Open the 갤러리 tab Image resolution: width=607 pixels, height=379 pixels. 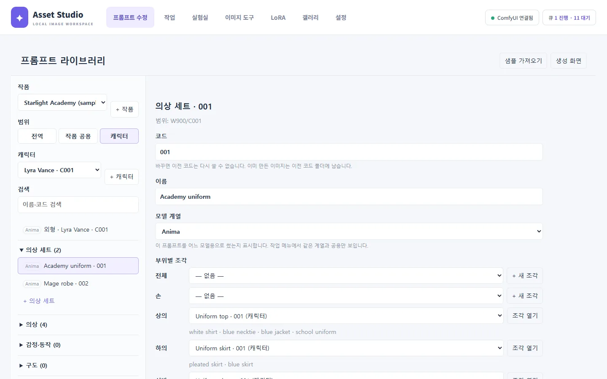coord(310,17)
